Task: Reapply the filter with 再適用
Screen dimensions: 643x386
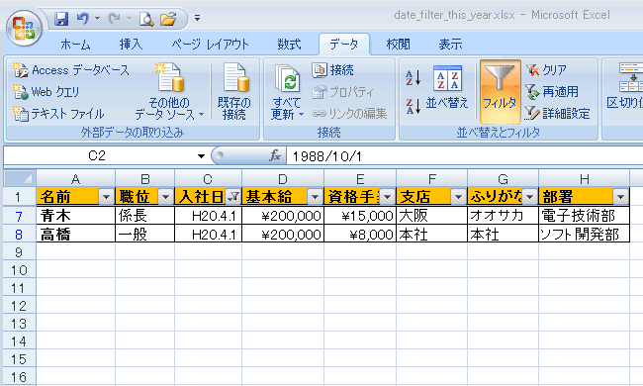Action: click(x=552, y=91)
